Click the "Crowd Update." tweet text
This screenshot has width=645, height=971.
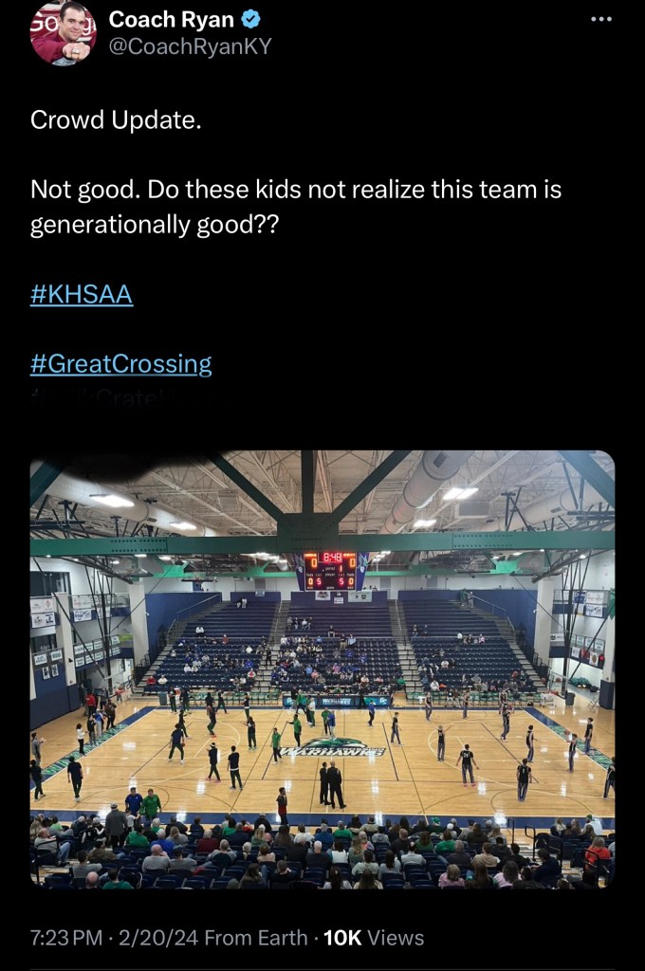[x=116, y=120]
